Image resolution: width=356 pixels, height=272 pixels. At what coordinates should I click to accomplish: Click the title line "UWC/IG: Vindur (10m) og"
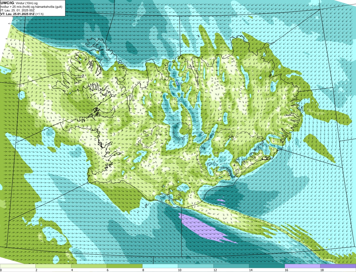coord(19,3)
